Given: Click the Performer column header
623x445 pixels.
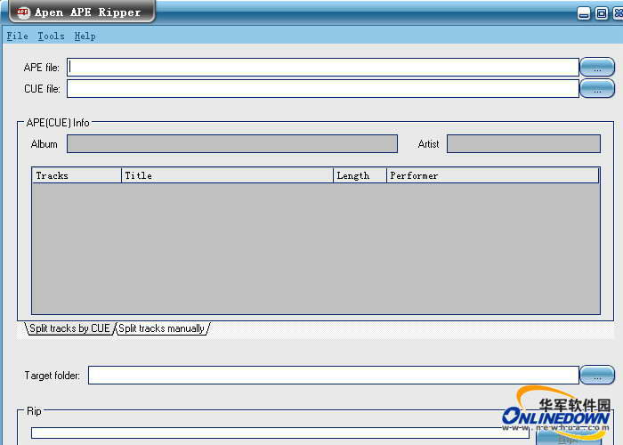Looking at the screenshot, I should click(493, 175).
